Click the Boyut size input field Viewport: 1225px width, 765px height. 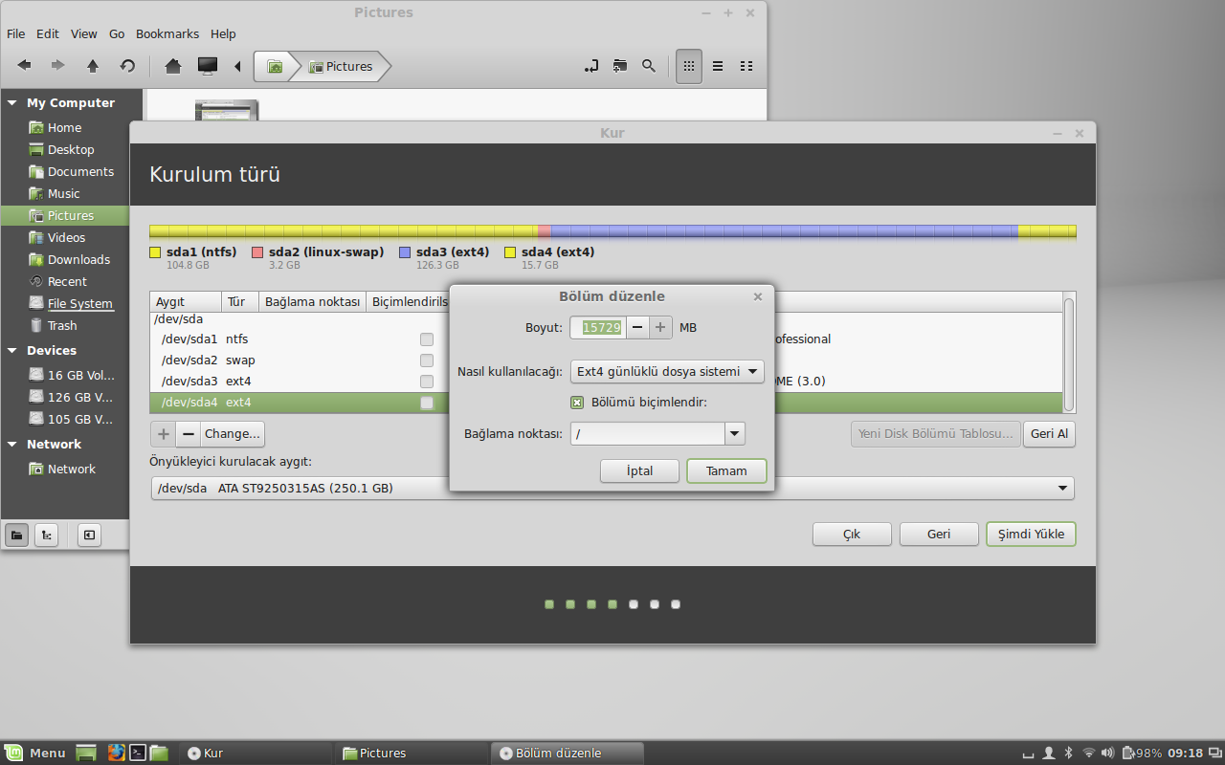(x=598, y=327)
